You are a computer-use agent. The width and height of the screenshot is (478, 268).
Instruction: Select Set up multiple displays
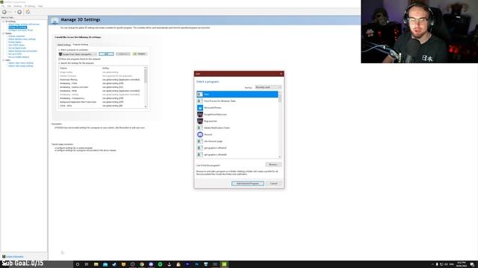click(19, 57)
